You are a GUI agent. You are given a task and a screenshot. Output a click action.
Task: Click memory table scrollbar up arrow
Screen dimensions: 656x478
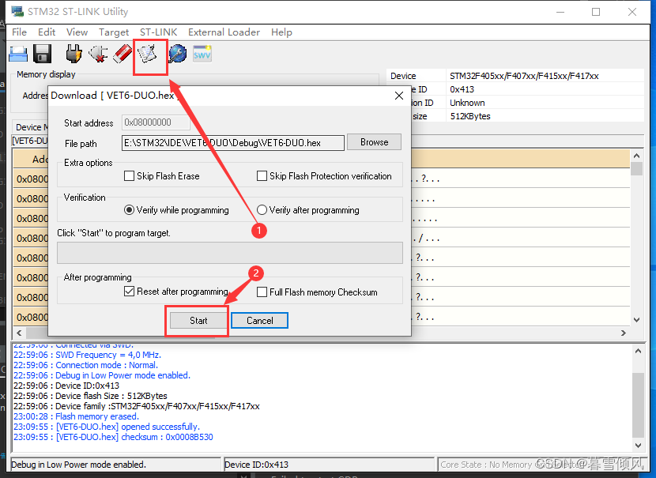[x=636, y=156]
